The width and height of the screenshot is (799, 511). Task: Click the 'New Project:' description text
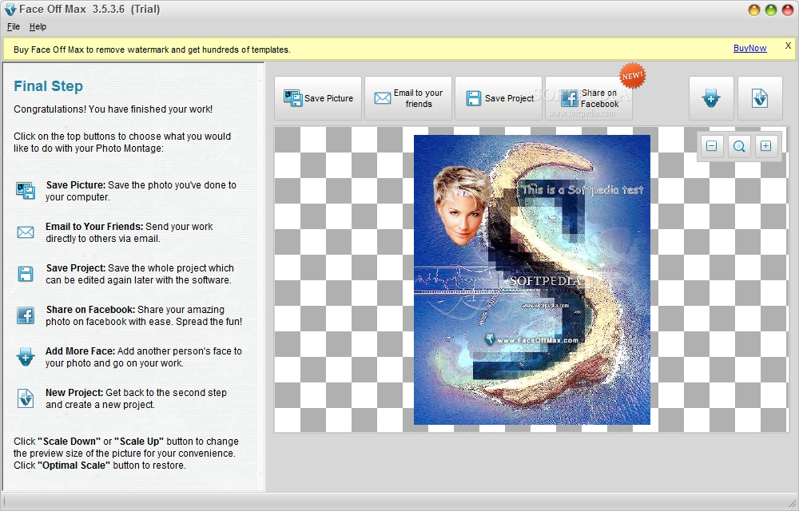click(74, 393)
